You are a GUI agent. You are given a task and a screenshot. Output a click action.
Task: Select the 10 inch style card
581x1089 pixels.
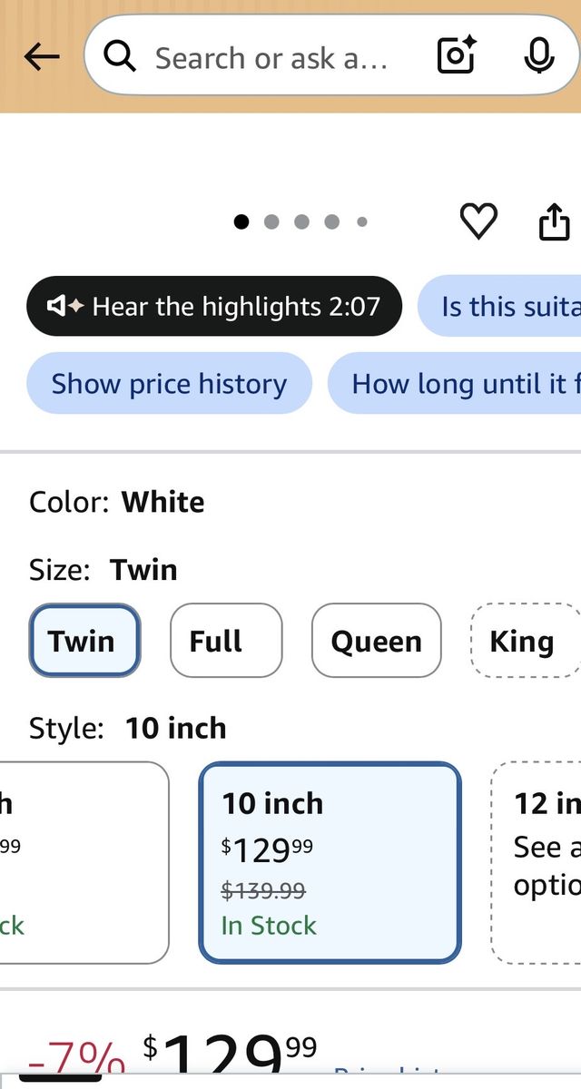pyautogui.click(x=330, y=862)
